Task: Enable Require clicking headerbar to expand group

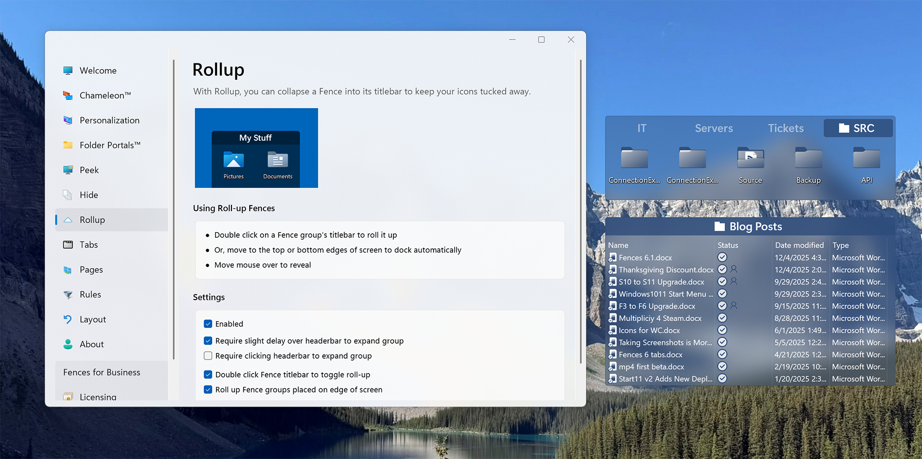Action: 208,356
